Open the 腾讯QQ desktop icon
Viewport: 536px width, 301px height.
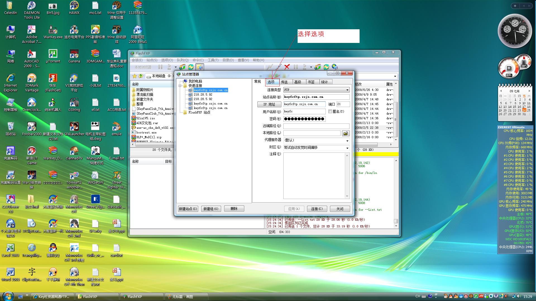53,250
